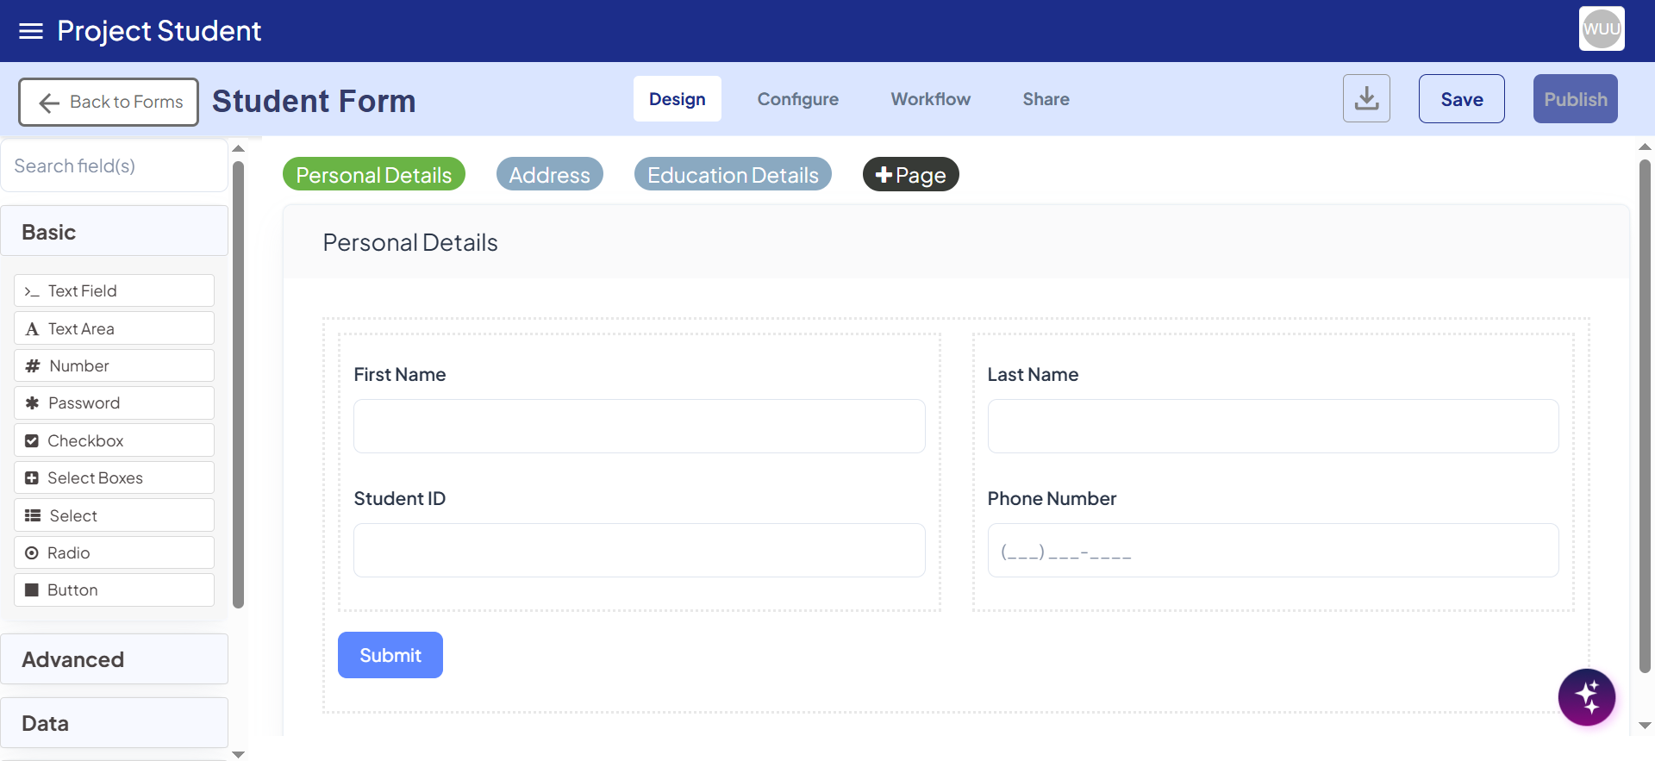Image resolution: width=1655 pixels, height=761 pixels.
Task: Select the Number field component
Action: tap(114, 365)
